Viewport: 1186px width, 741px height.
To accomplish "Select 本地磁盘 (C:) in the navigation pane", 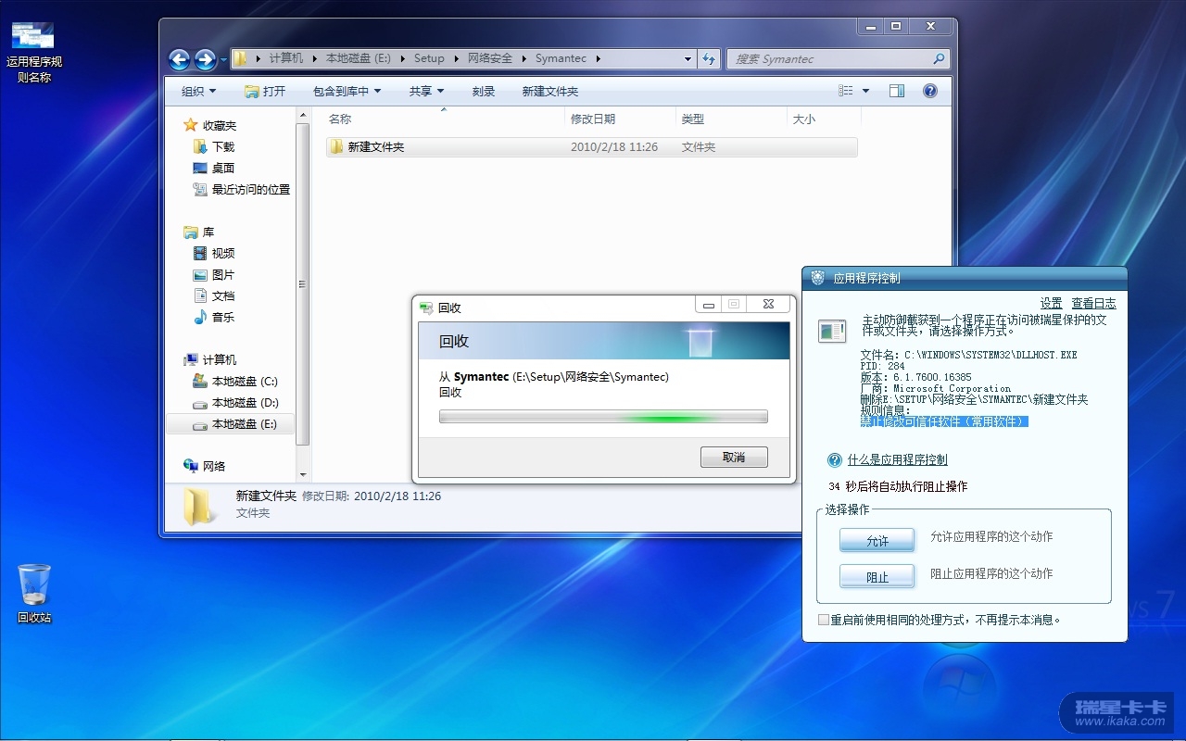I will (x=244, y=382).
